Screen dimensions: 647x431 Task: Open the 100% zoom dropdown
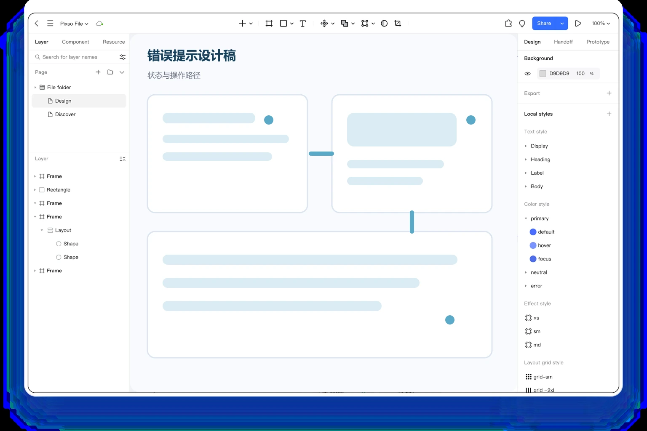point(601,24)
